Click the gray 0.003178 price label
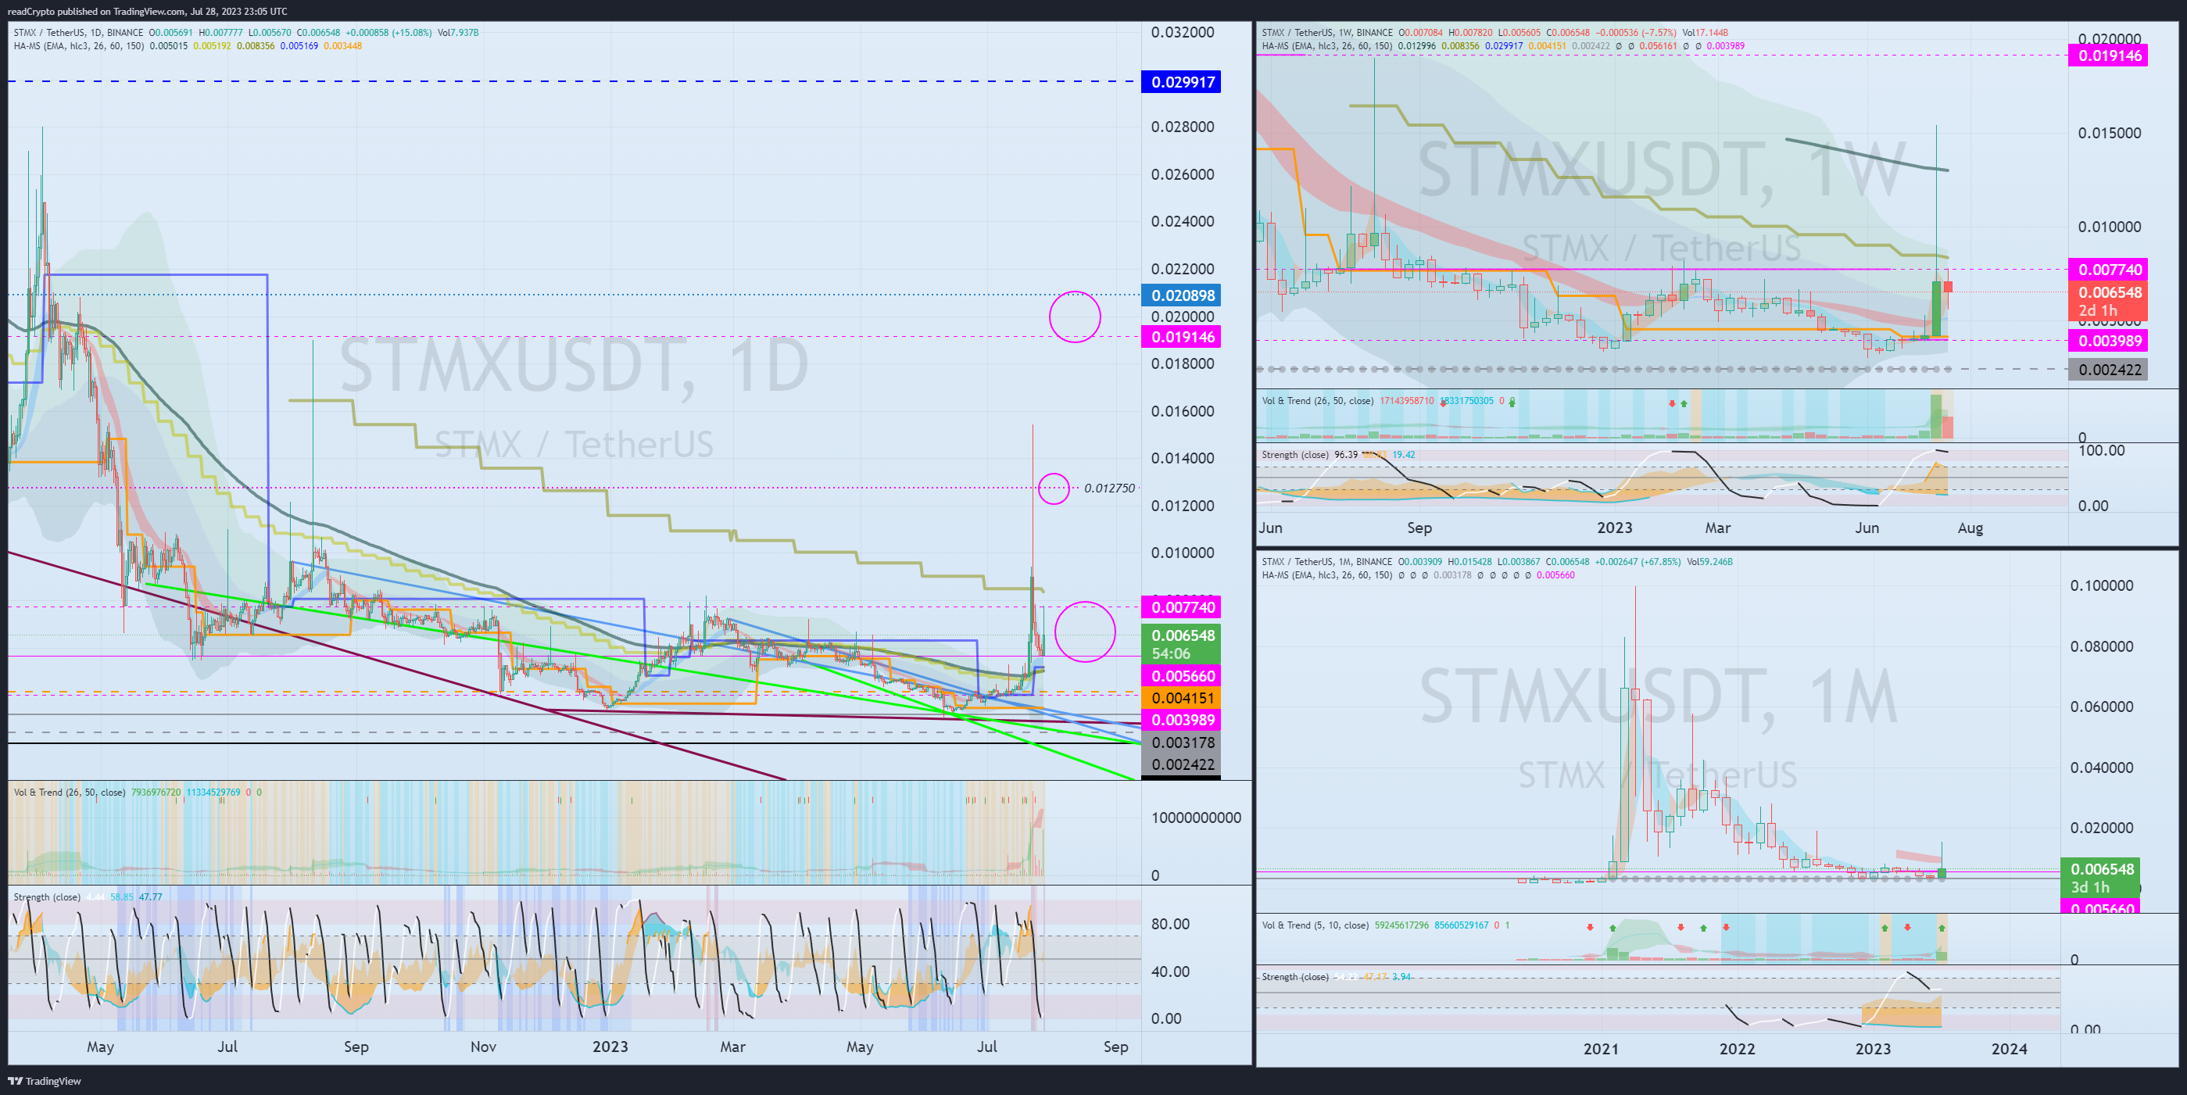Screen dimensions: 2187x1095 click(x=1181, y=742)
